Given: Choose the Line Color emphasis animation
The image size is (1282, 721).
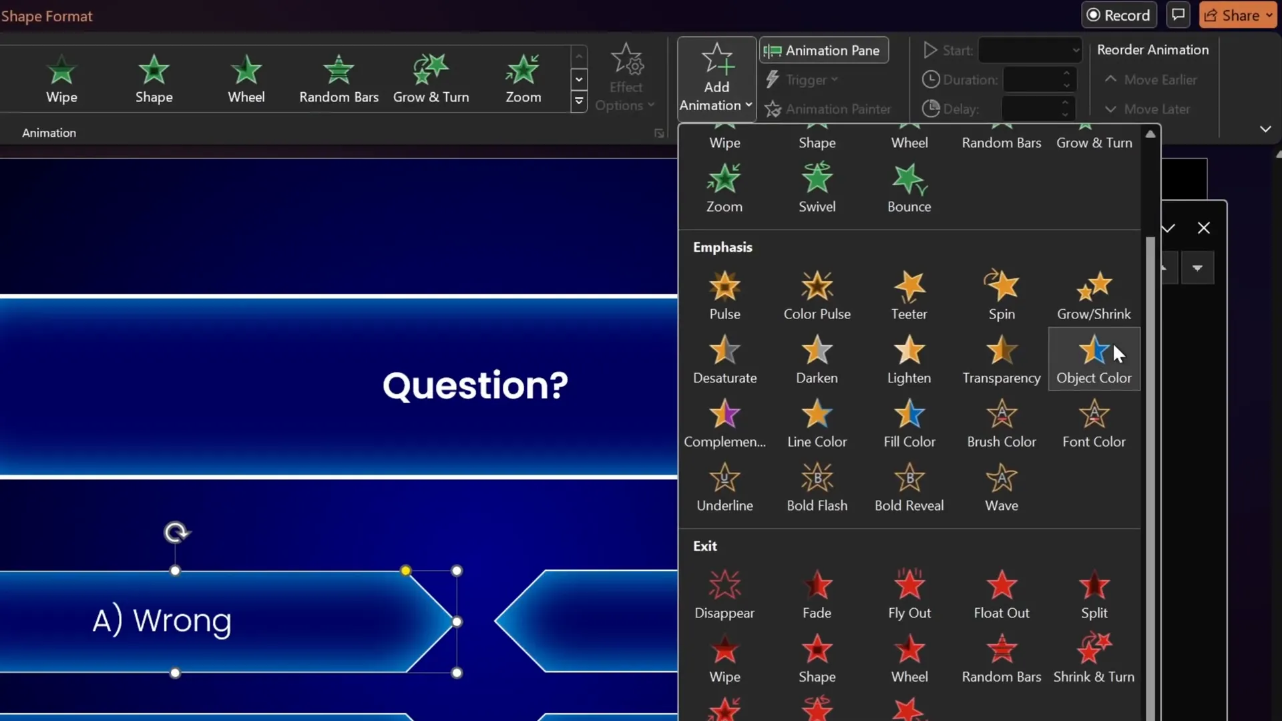Looking at the screenshot, I should pyautogui.click(x=817, y=424).
